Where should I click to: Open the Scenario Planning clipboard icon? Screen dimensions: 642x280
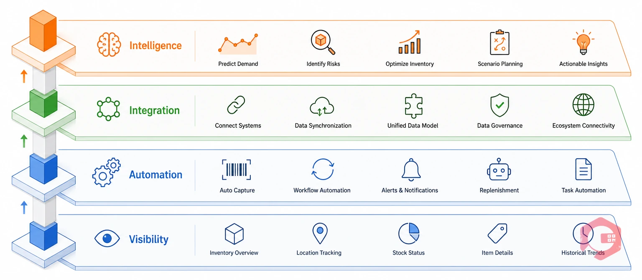point(500,42)
